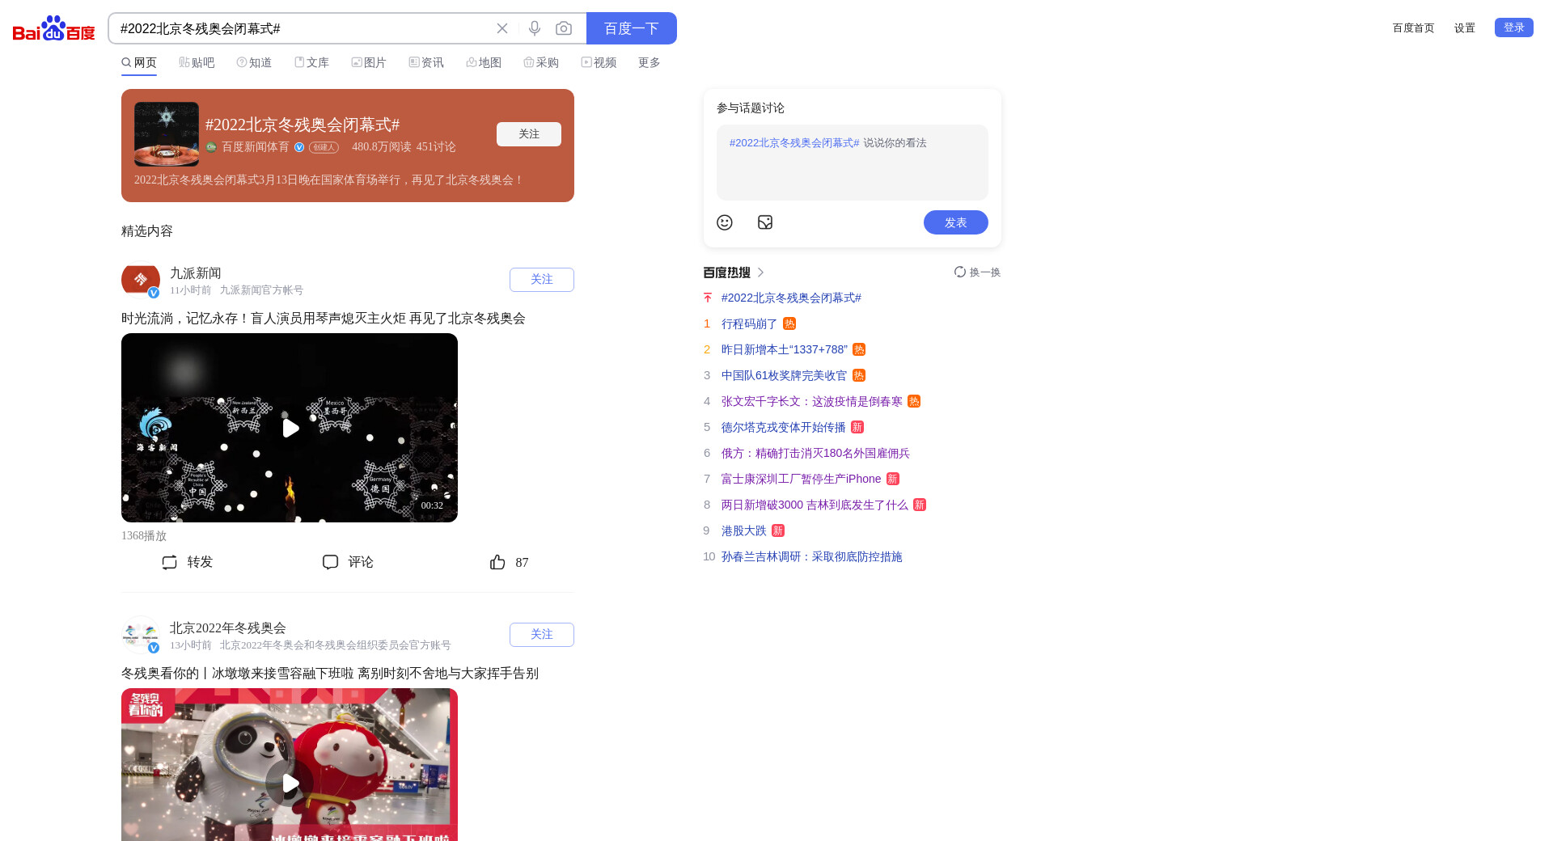Switch to the 视频 video tab
Screen dimensions: 1553x841
coord(599,62)
